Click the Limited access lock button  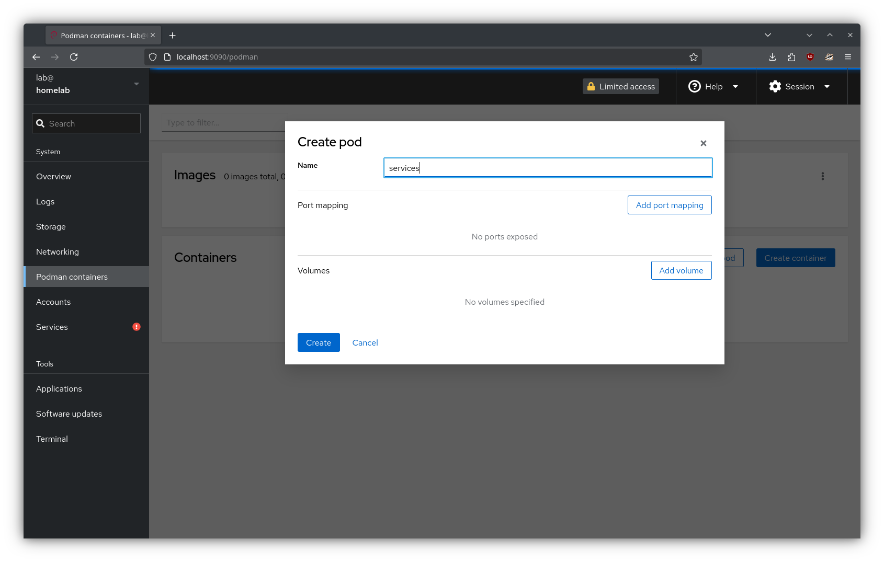pos(620,87)
